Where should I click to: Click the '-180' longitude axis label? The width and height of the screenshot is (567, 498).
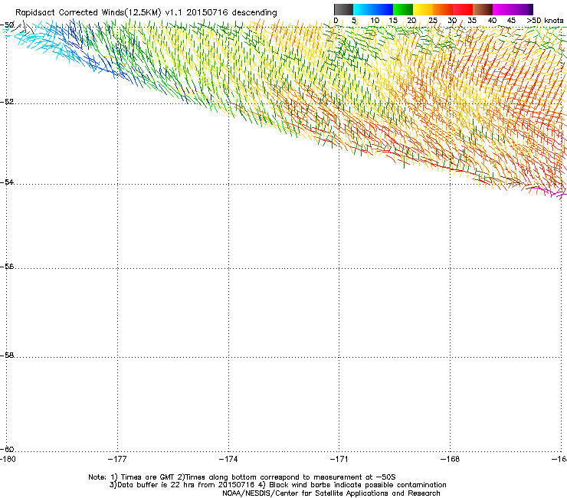click(8, 459)
